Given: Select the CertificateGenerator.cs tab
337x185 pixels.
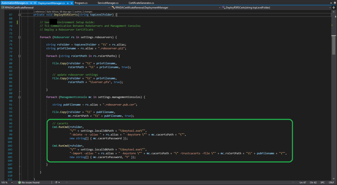Looking at the screenshot, I should (x=141, y=3).
